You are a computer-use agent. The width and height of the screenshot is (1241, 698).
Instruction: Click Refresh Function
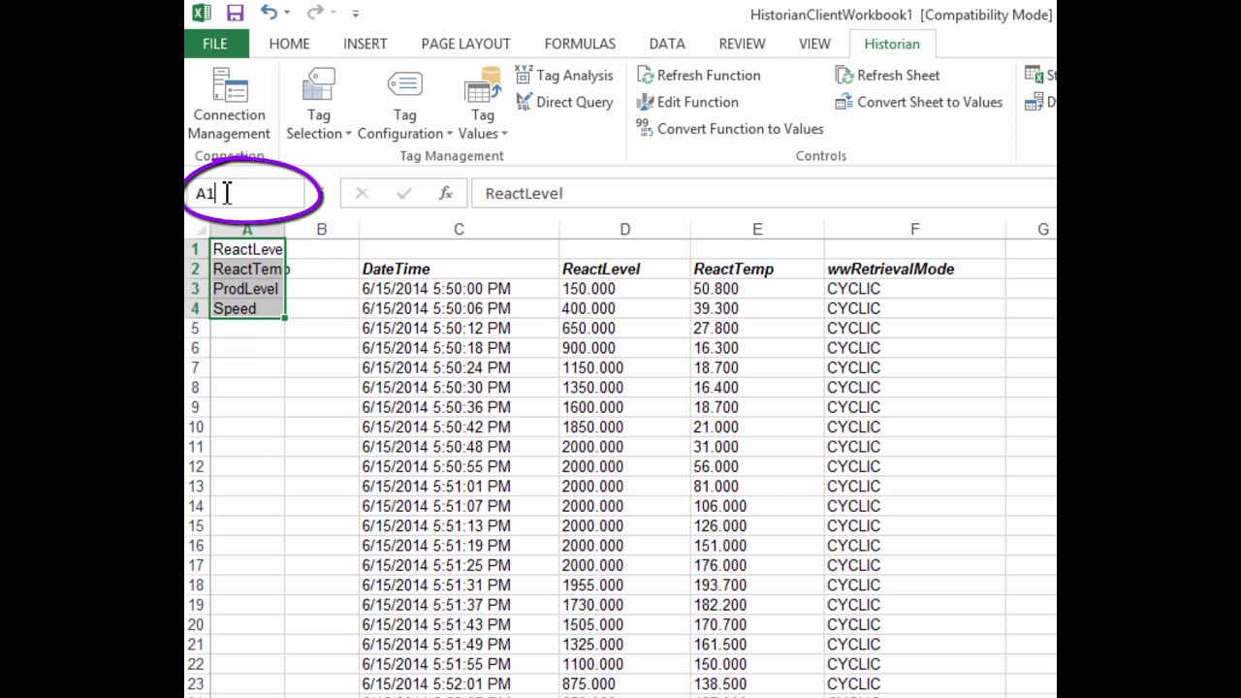point(698,75)
